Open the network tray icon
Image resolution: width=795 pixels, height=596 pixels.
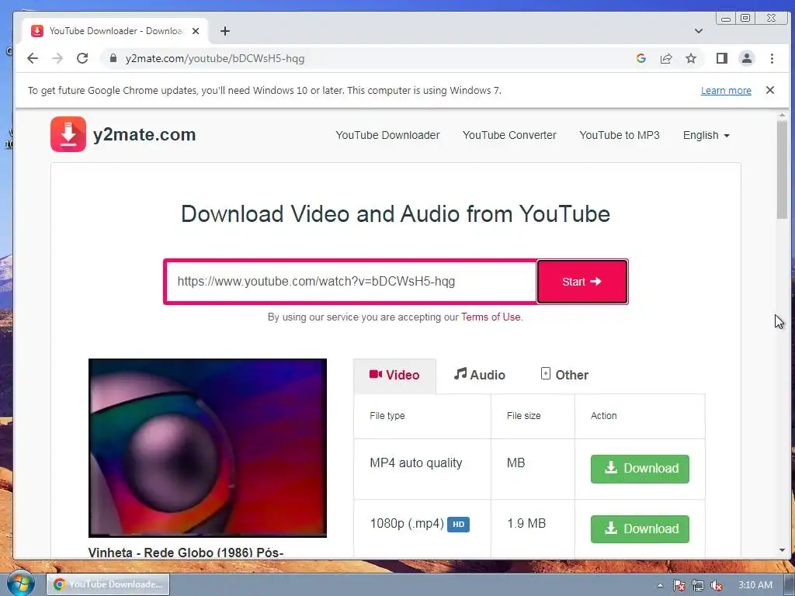pyautogui.click(x=698, y=585)
